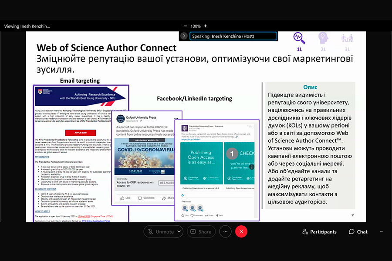Open panel options ellipsis at far right

382,231
